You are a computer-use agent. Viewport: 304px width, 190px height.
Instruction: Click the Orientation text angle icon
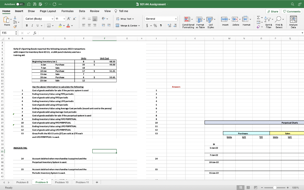(x=104, y=19)
